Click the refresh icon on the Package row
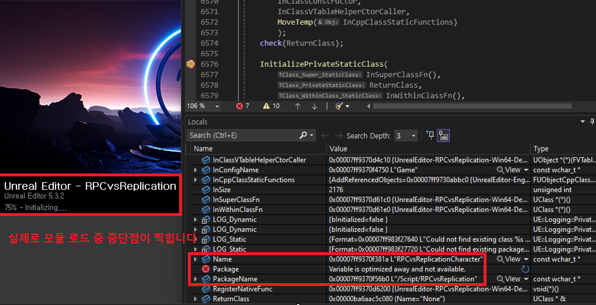This screenshot has height=305, width=596. pyautogui.click(x=525, y=269)
